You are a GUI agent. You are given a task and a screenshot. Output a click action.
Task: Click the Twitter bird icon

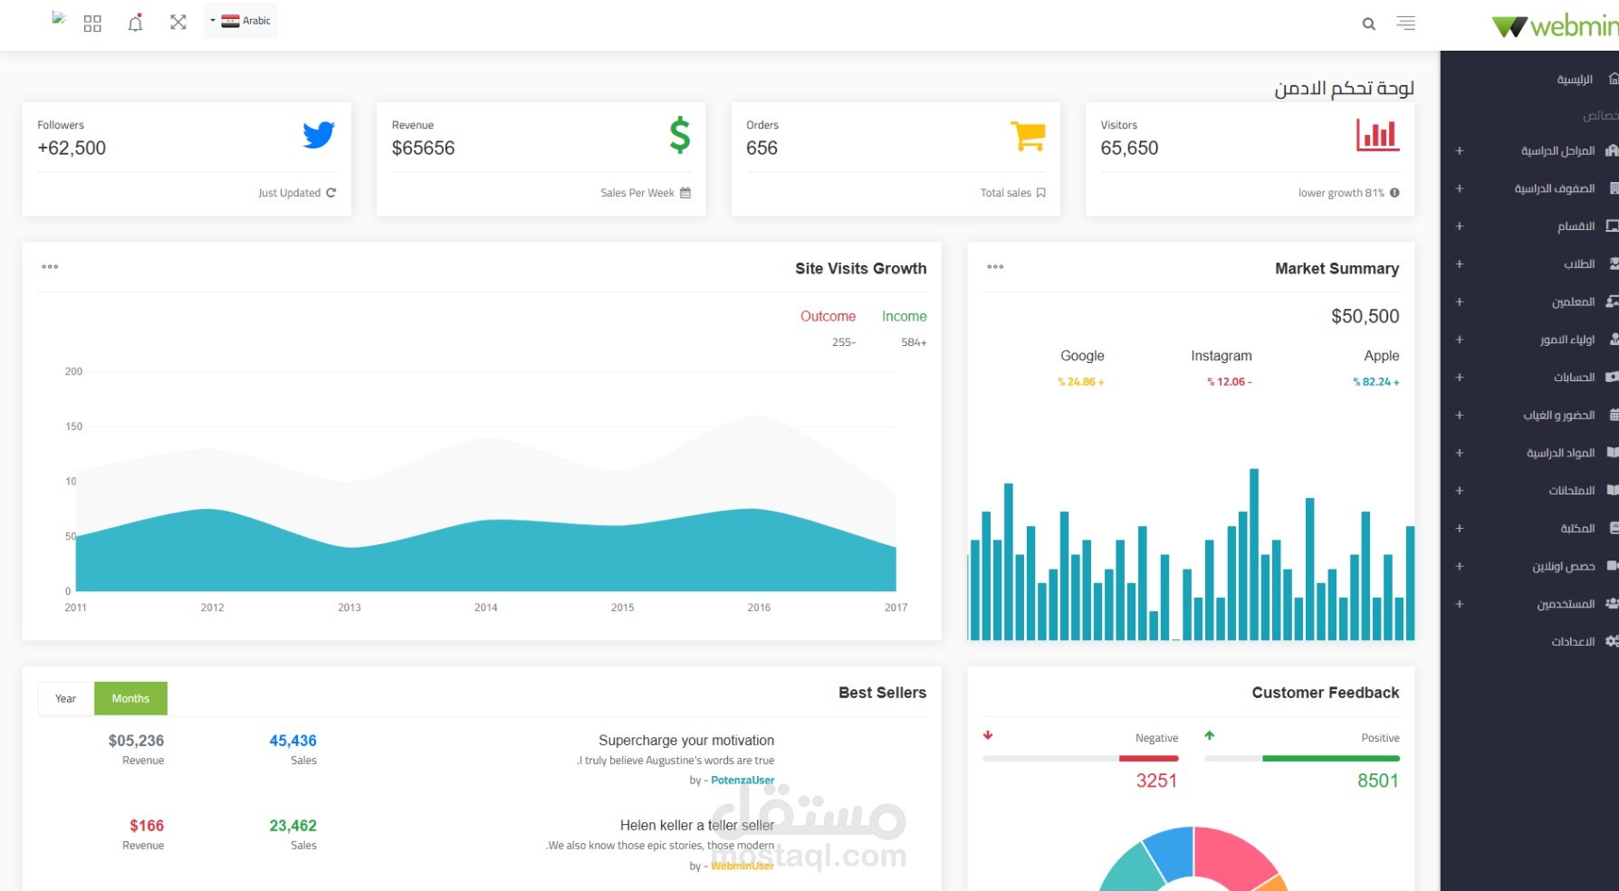(319, 135)
